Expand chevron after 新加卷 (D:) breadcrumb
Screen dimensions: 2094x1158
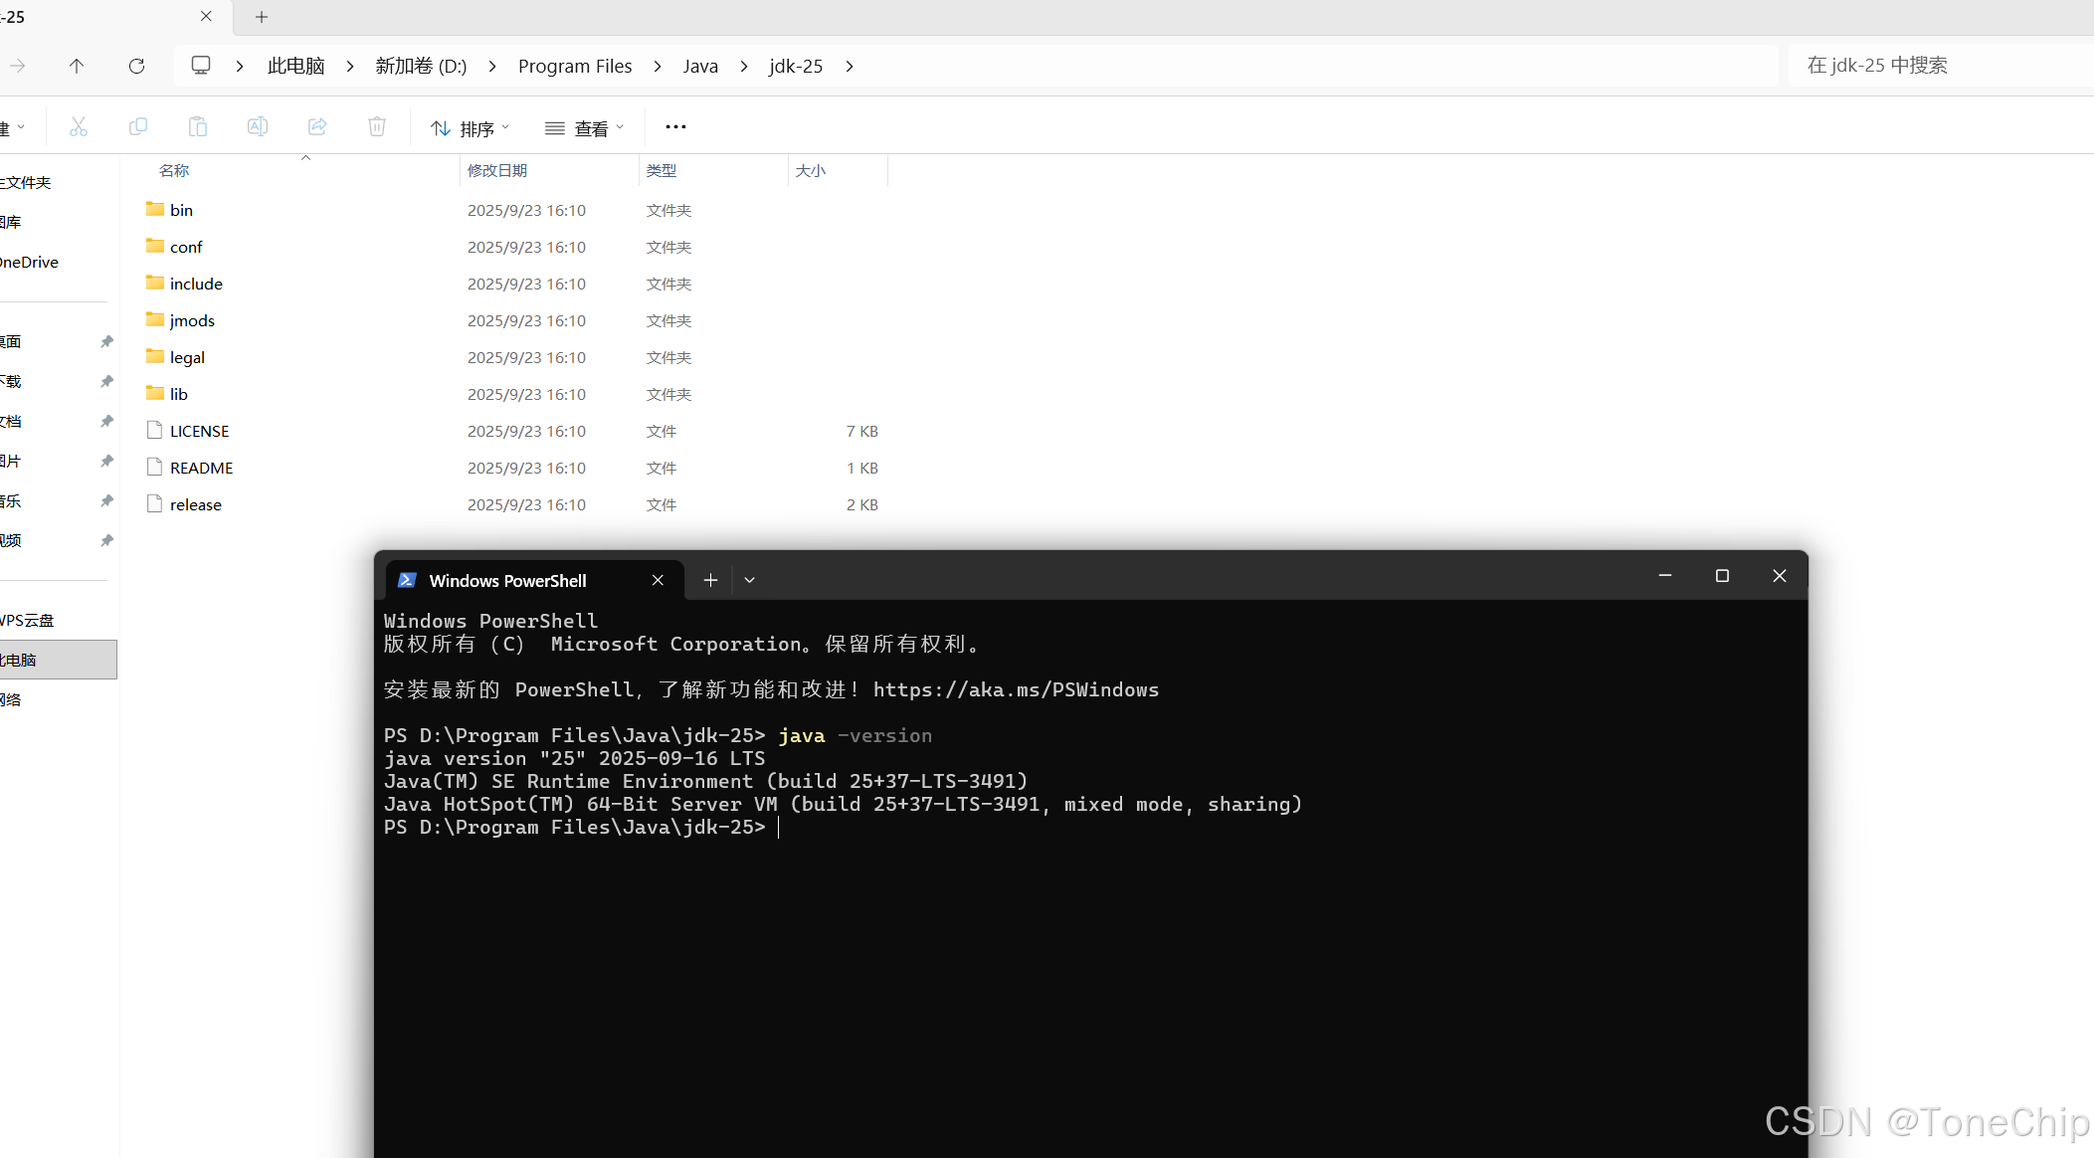(x=492, y=66)
